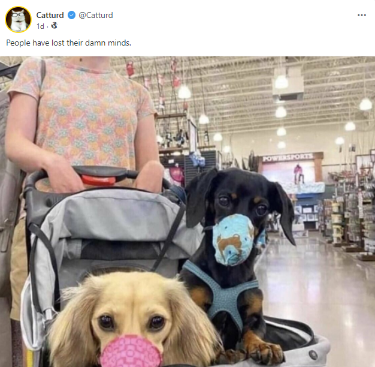Viewport: 375px width, 367px height.
Task: Click the @Catturd handle
Action: pos(96,15)
